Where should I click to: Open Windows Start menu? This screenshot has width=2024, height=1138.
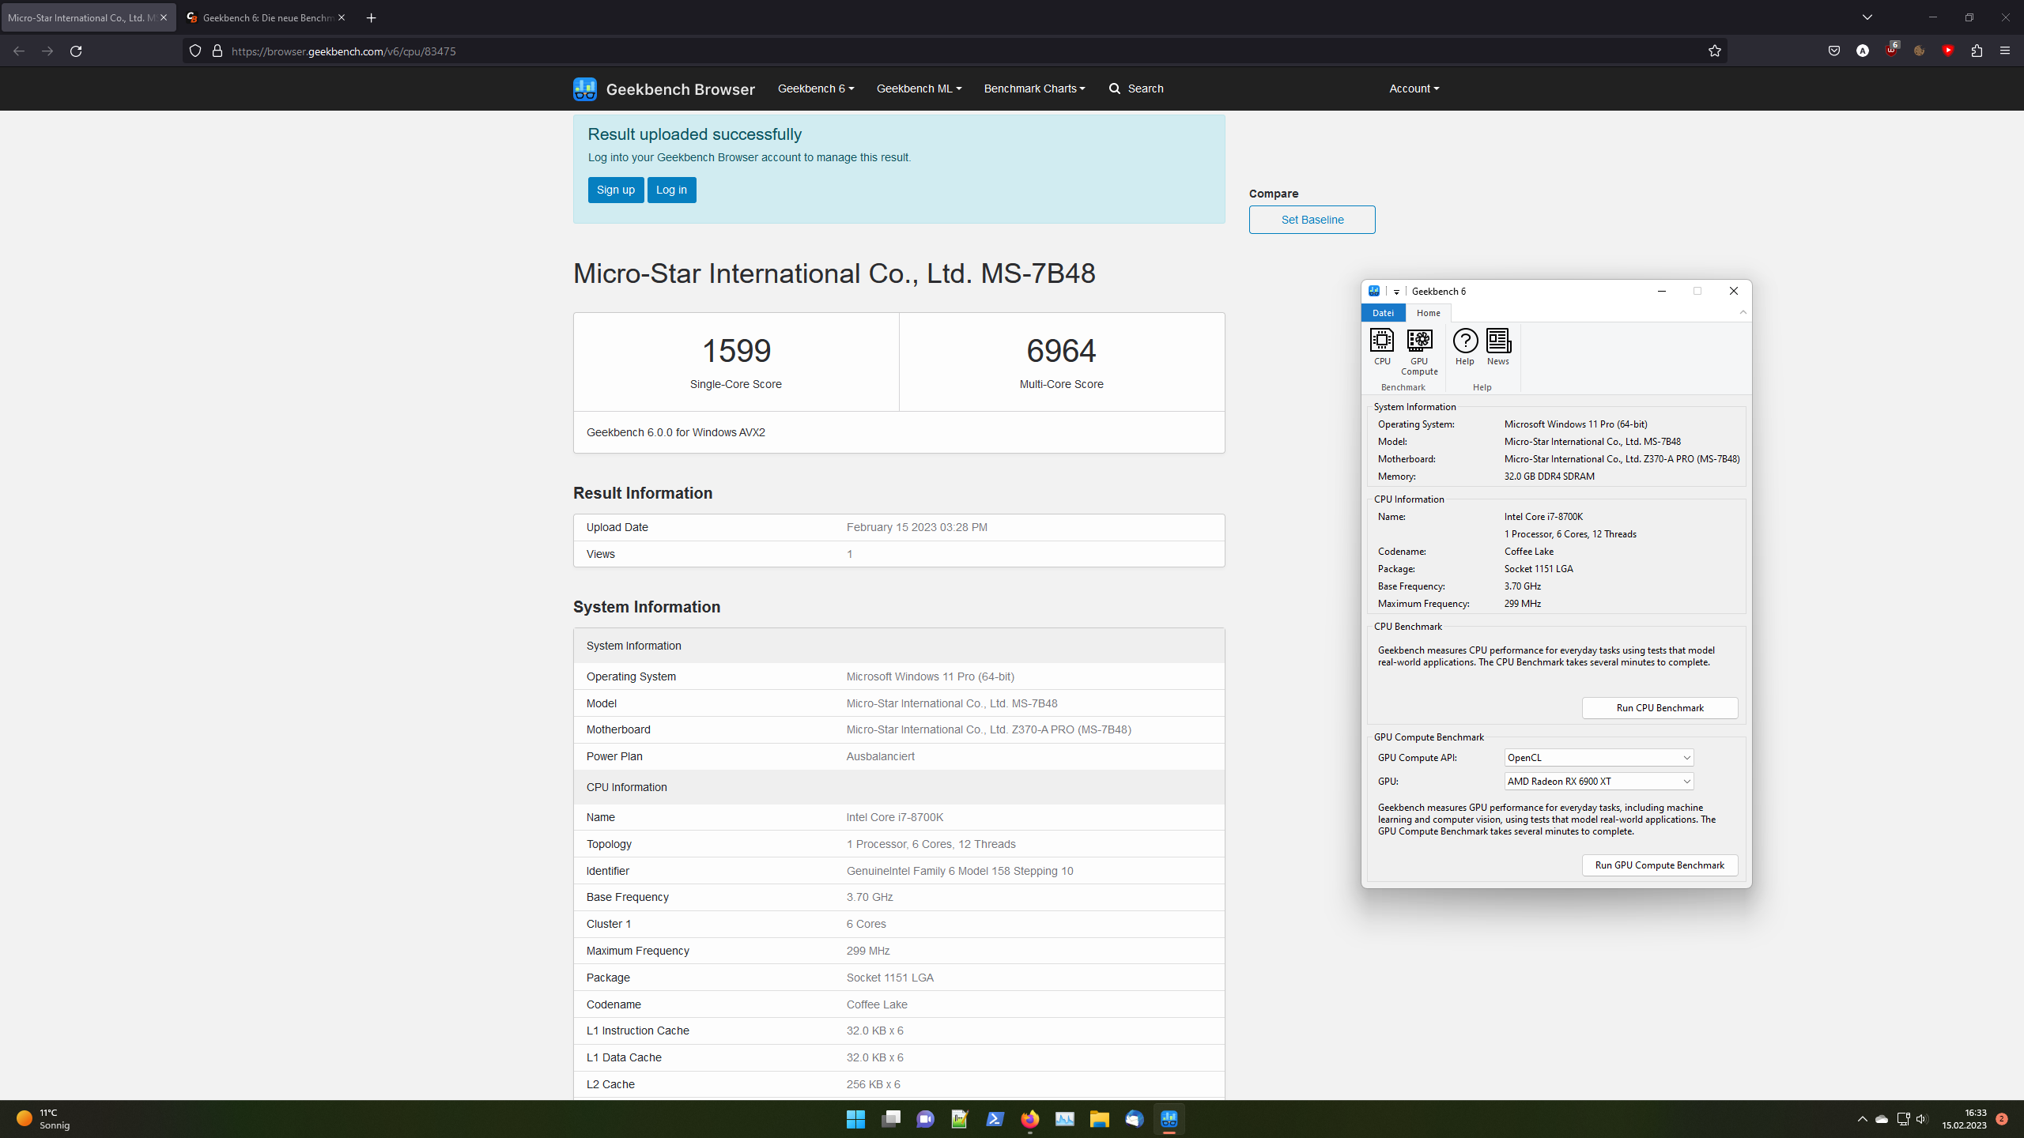(855, 1119)
